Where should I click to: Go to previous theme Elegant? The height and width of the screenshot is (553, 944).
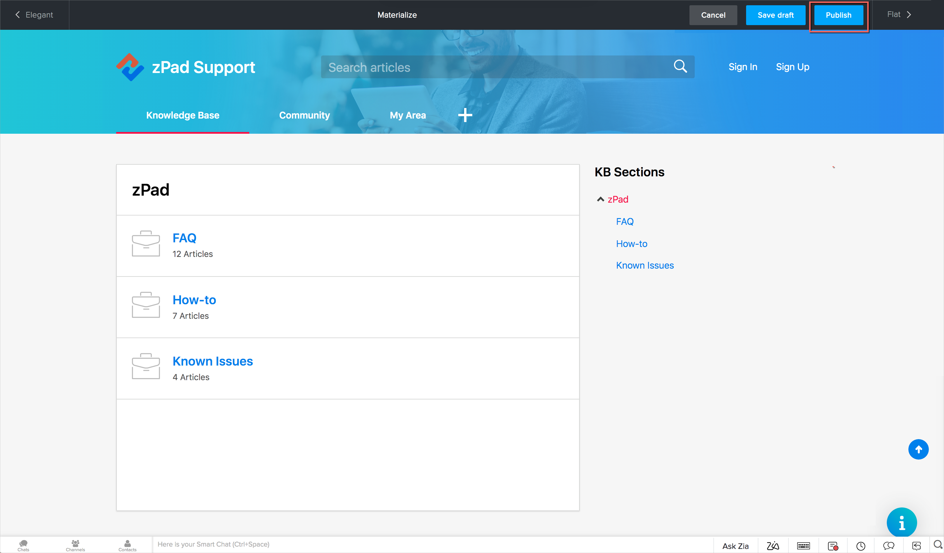(x=34, y=15)
